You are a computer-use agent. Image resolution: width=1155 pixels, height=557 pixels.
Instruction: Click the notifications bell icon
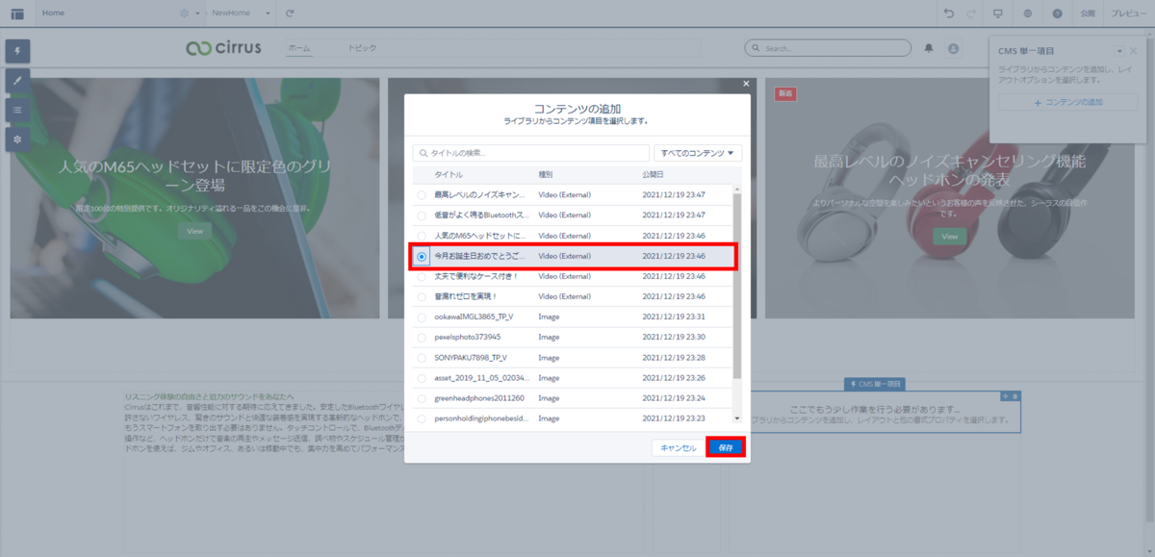pyautogui.click(x=929, y=47)
